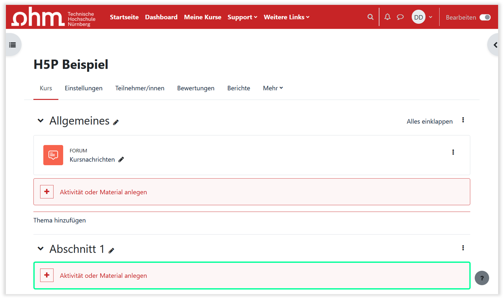Edit Allgemeines section title pencil
Viewport: 504px width, 299px height.
116,122
